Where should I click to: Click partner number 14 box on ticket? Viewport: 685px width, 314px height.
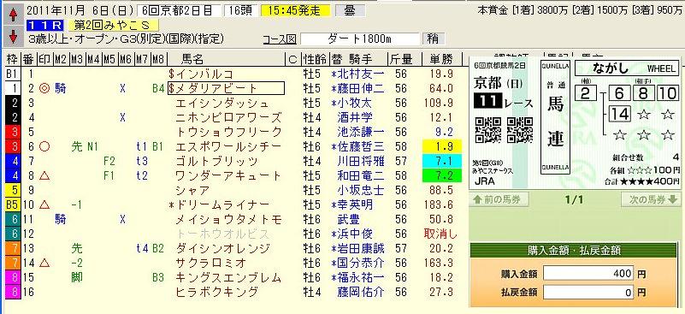click(x=619, y=114)
